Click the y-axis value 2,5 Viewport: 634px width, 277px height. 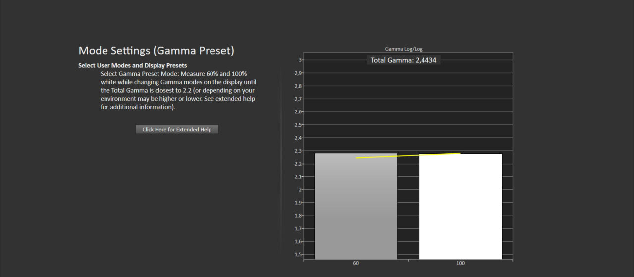pos(298,125)
